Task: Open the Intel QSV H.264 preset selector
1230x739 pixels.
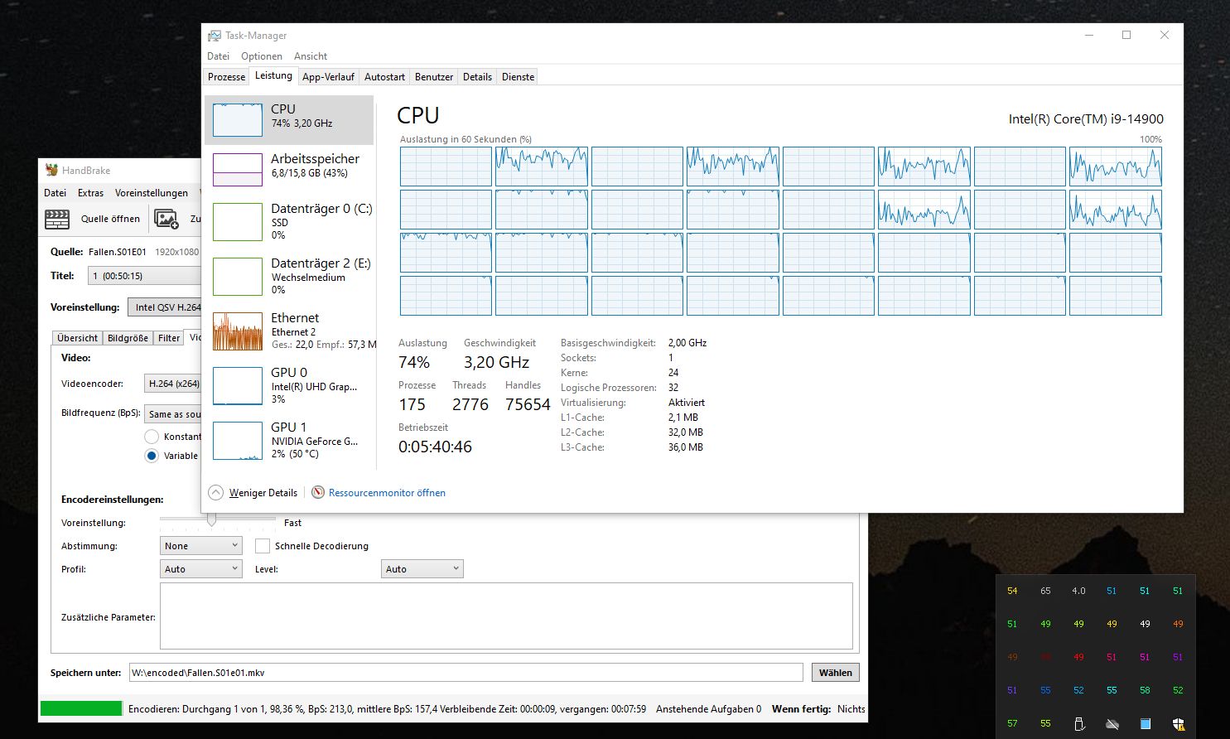Action: (165, 307)
